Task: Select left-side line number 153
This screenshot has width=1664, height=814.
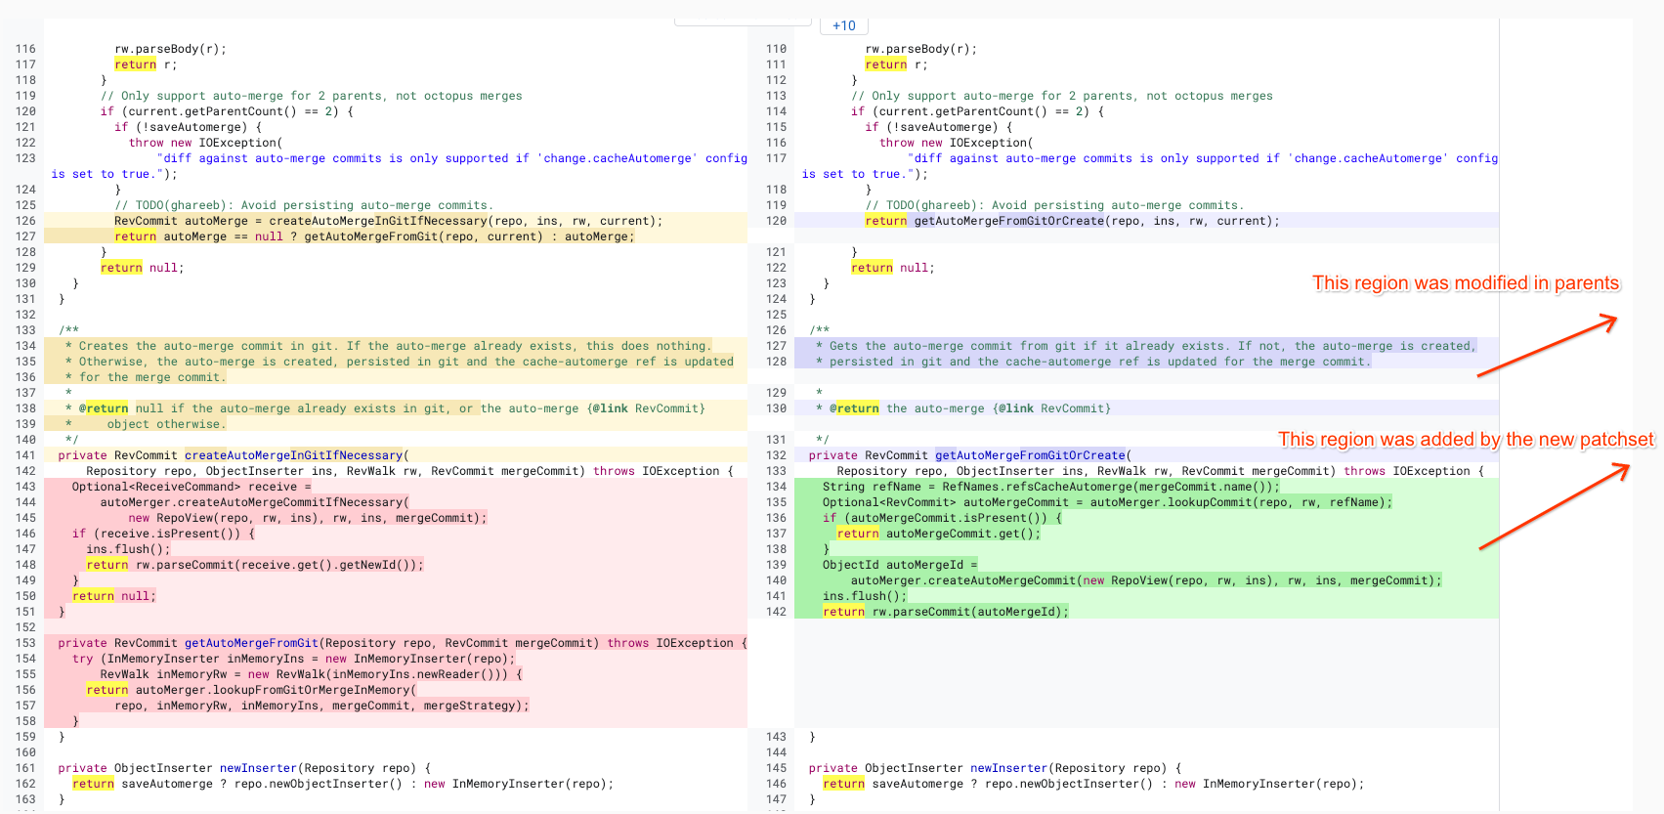Action: 25,643
